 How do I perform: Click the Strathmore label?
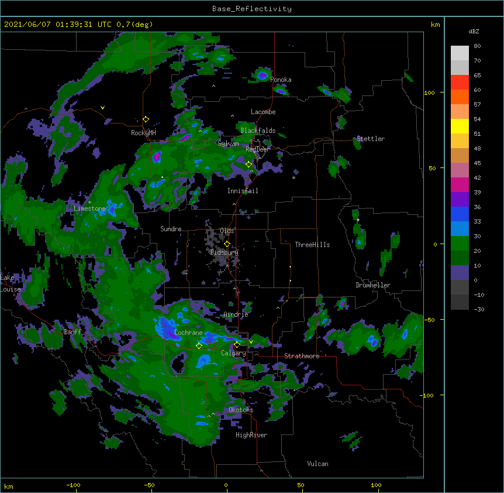(x=302, y=356)
